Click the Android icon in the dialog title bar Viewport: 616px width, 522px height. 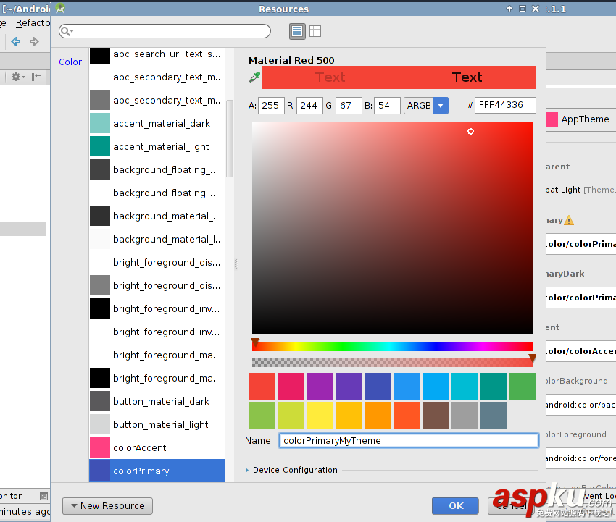coord(60,9)
